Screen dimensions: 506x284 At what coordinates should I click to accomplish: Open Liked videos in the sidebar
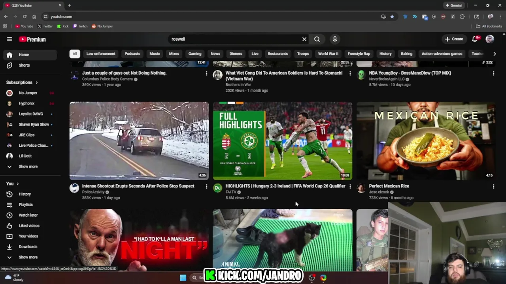coord(30,226)
